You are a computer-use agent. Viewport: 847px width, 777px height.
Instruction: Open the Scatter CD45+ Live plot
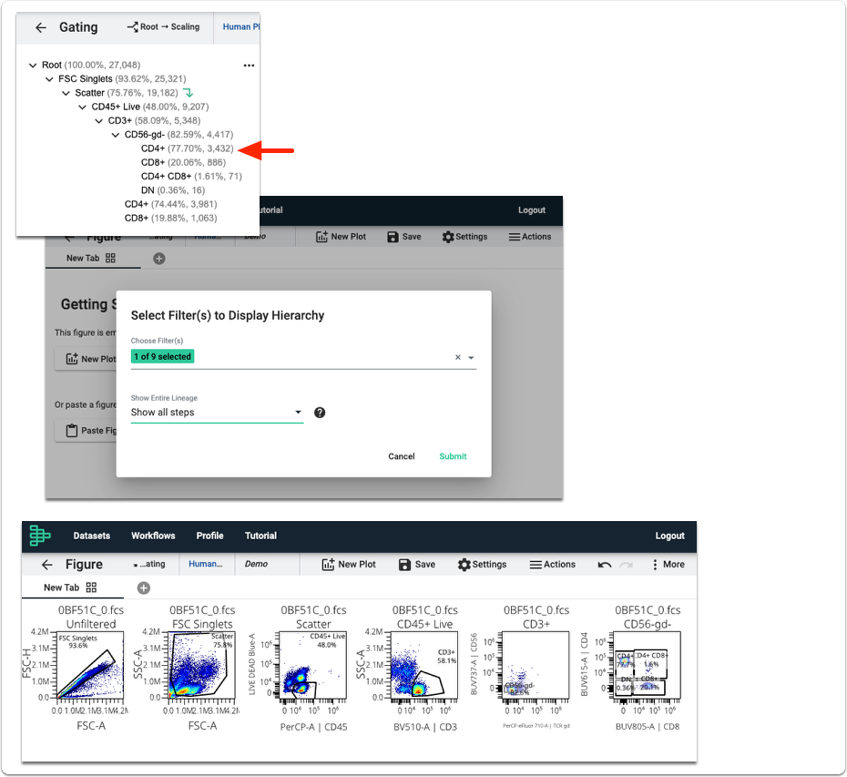point(313,666)
